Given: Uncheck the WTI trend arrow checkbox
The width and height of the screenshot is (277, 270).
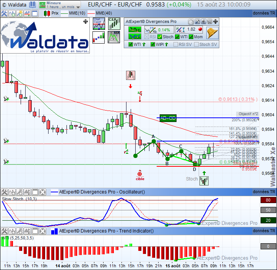Looking at the screenshot, I should pos(131,44).
